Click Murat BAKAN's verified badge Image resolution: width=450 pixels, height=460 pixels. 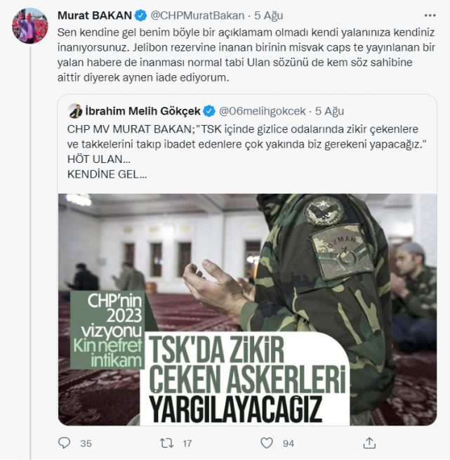(x=140, y=15)
